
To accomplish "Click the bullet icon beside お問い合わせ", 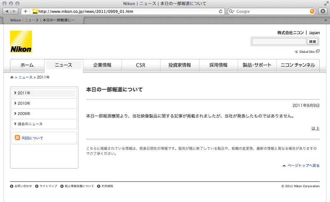I will pos(12,186).
